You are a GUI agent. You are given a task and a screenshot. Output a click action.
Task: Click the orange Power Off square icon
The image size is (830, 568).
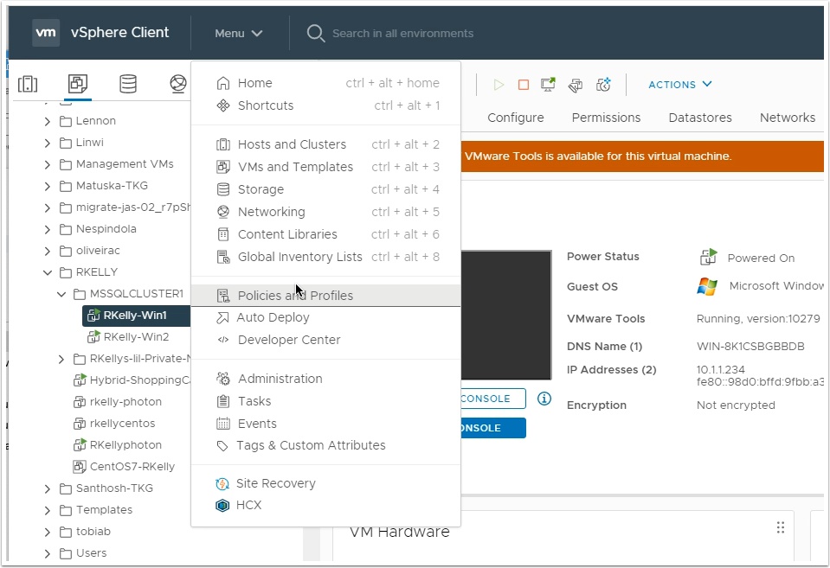click(524, 85)
